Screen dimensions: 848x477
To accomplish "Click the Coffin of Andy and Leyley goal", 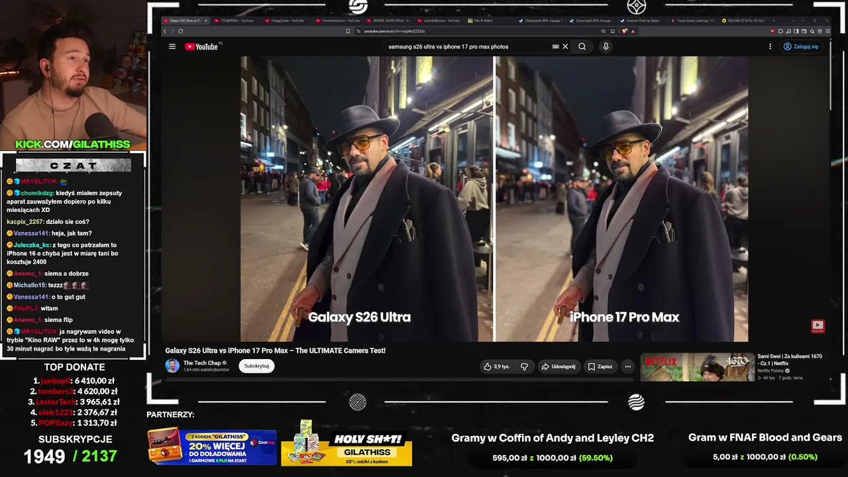I will point(553,447).
